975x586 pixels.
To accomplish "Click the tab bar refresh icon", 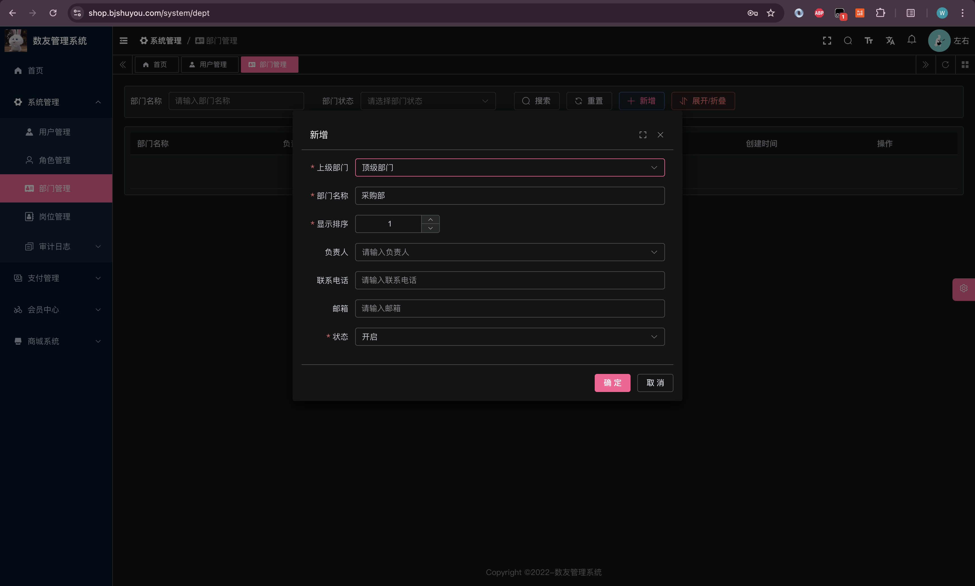I will pos(945,64).
